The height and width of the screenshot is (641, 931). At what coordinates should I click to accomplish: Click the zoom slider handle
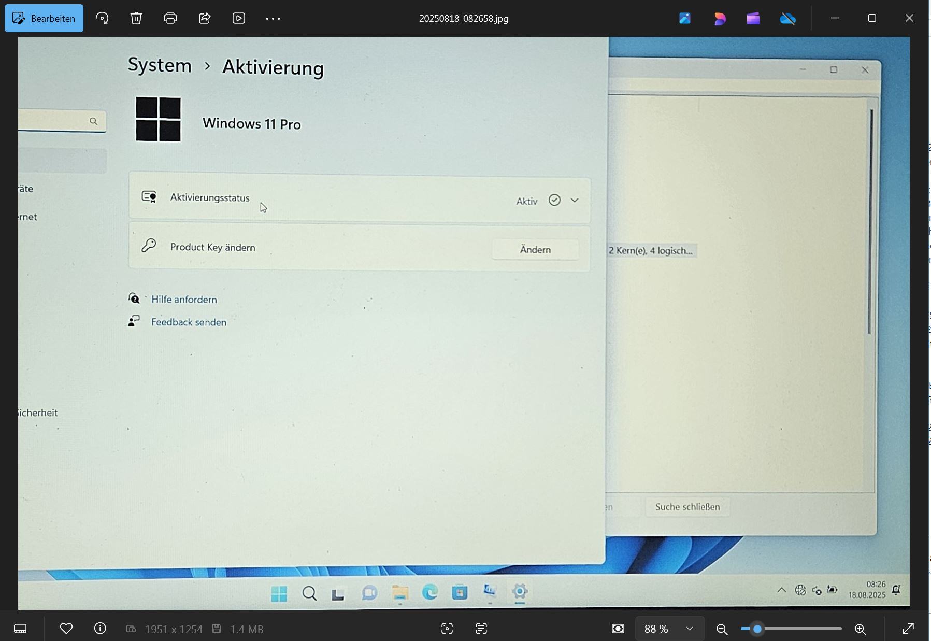(757, 629)
